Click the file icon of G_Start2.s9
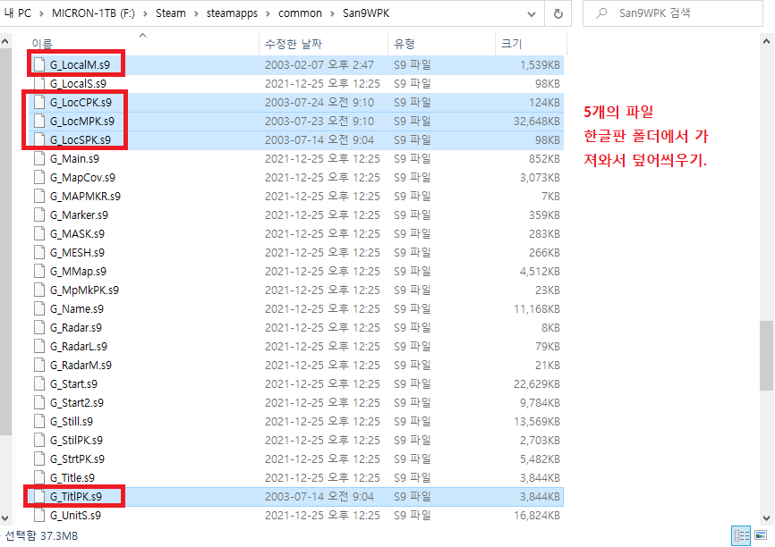The width and height of the screenshot is (775, 547). (x=39, y=402)
